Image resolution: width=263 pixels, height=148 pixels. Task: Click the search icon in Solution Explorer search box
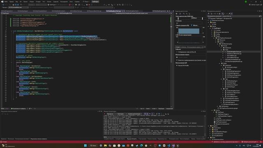[260, 16]
